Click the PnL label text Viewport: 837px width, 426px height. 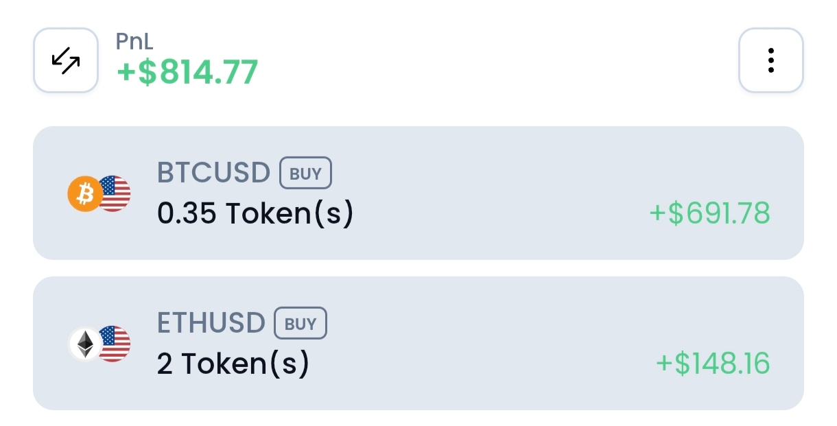pyautogui.click(x=134, y=41)
